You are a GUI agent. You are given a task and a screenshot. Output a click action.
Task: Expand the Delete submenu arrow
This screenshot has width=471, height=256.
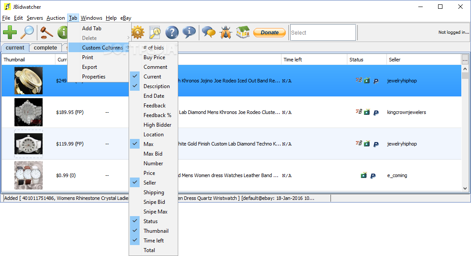(128, 38)
